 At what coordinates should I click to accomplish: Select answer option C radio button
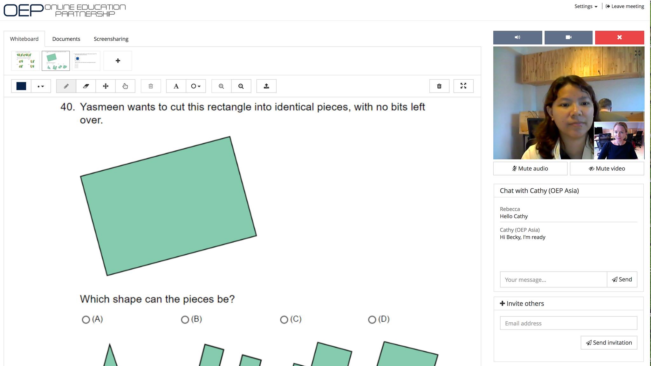point(284,319)
